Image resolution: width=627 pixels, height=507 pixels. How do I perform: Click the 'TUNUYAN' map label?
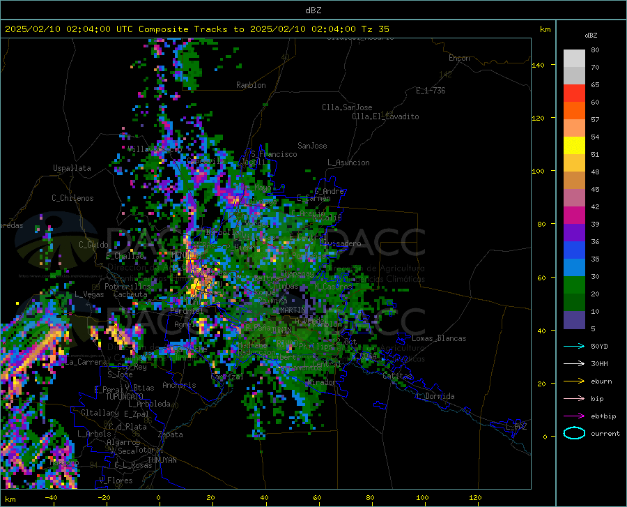click(x=162, y=460)
